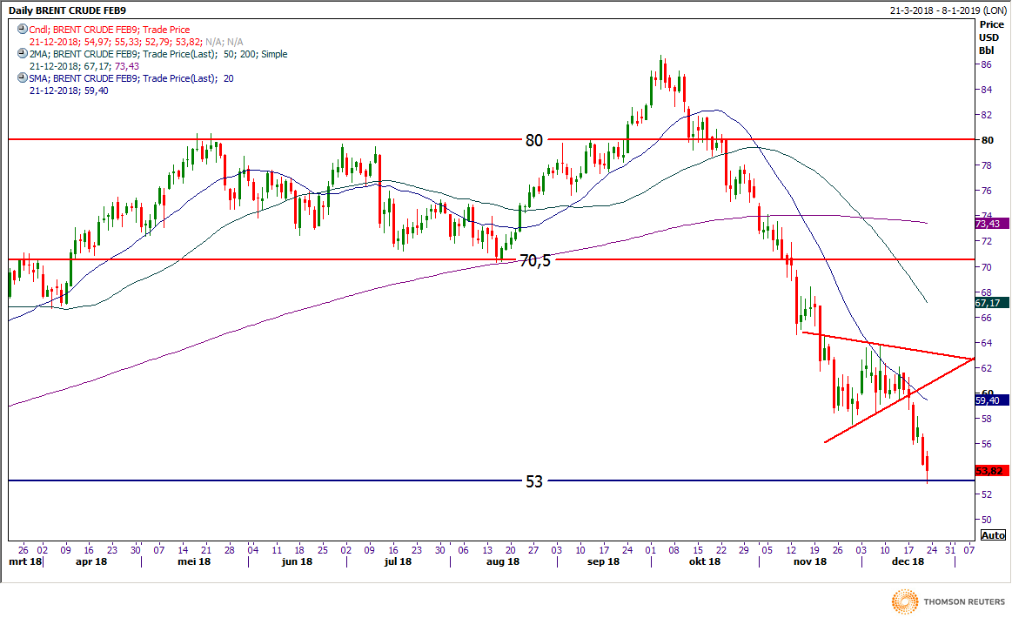Viewport: 1012px width, 618px height.
Task: Click the okt 18 month label
Action: [704, 561]
